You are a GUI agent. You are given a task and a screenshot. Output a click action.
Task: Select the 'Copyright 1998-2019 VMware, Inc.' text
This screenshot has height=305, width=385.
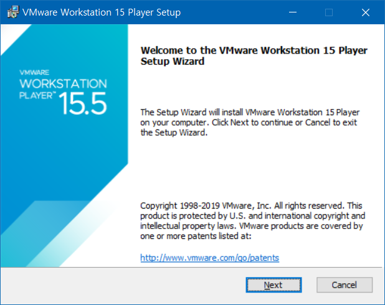click(x=206, y=205)
